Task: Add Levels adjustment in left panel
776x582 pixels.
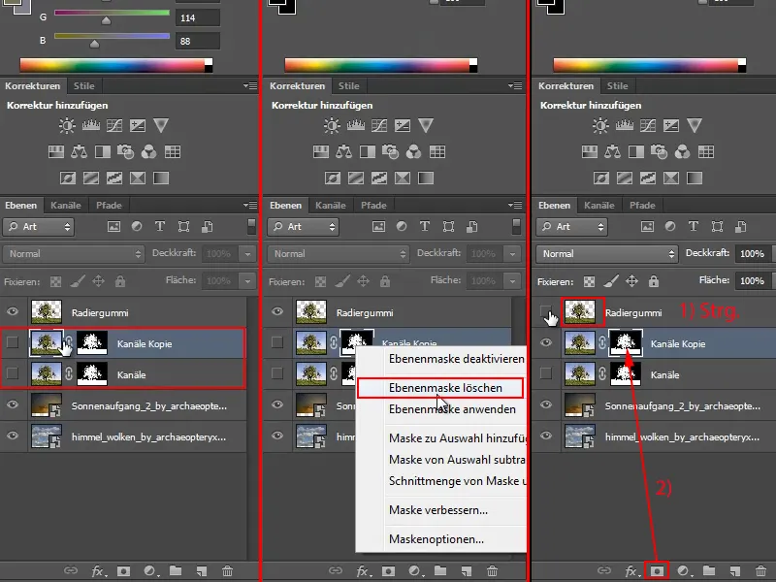Action: (90, 125)
